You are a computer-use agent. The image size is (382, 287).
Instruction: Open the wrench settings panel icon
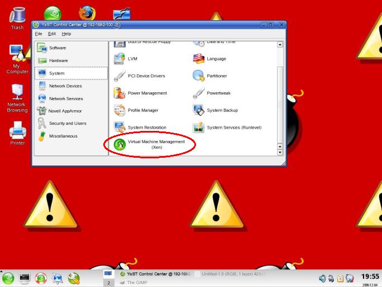click(74, 279)
